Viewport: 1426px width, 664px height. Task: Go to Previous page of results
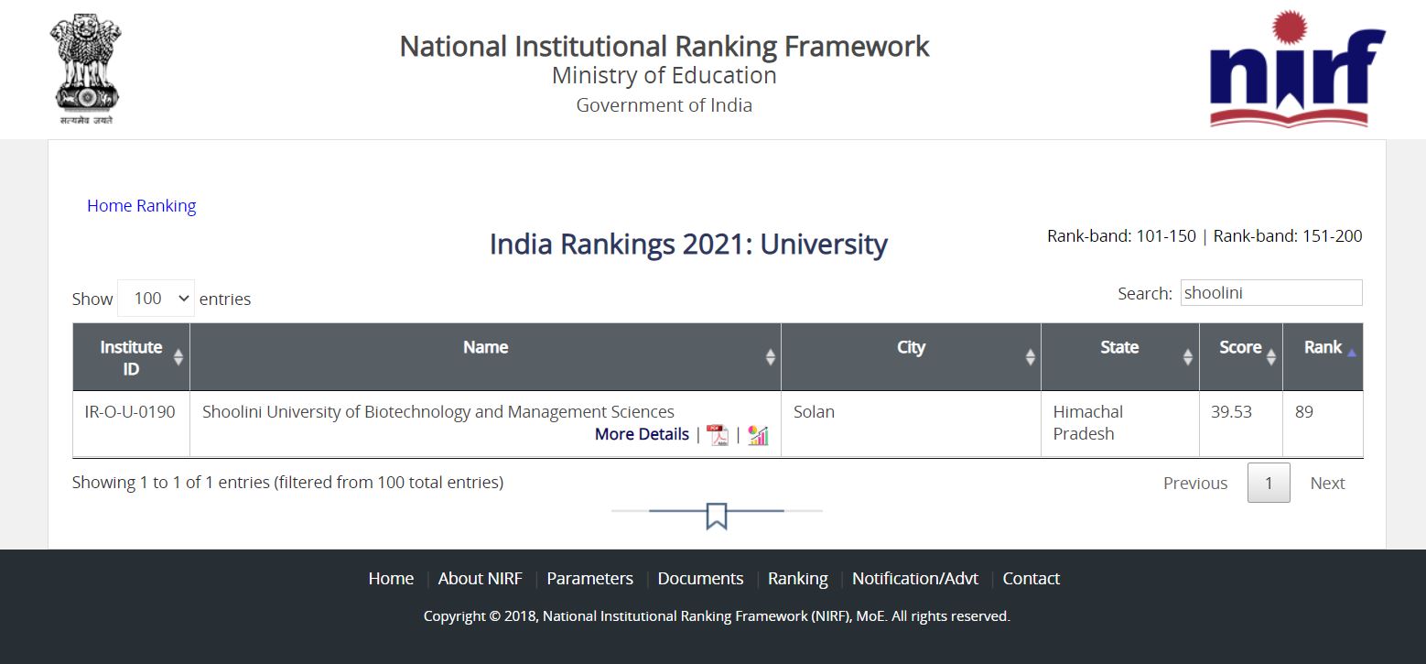pyautogui.click(x=1195, y=484)
